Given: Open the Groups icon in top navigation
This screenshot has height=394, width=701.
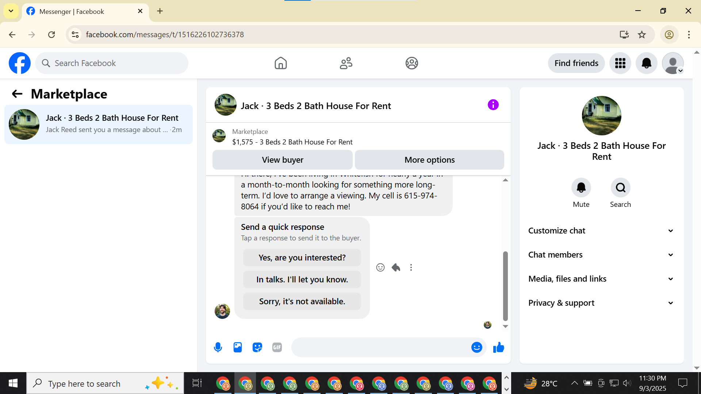Looking at the screenshot, I should pos(411,63).
